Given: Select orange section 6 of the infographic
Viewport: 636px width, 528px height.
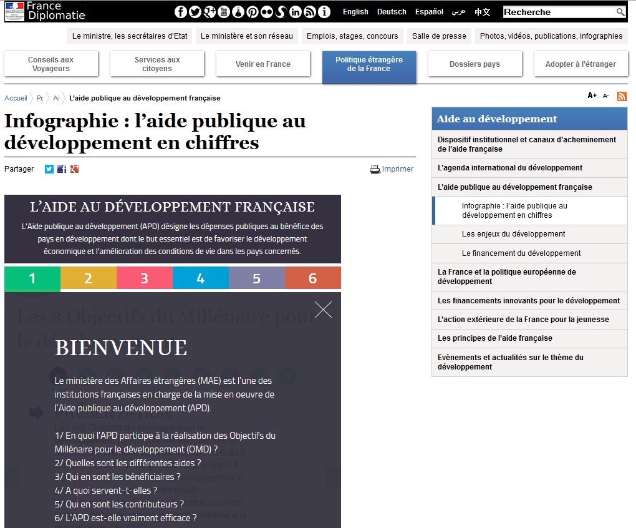Looking at the screenshot, I should [313, 278].
